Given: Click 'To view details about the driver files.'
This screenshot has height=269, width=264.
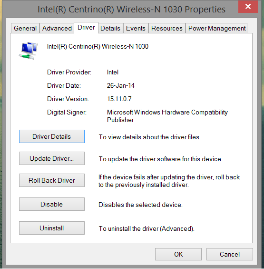Looking at the screenshot, I should pos(150,137).
